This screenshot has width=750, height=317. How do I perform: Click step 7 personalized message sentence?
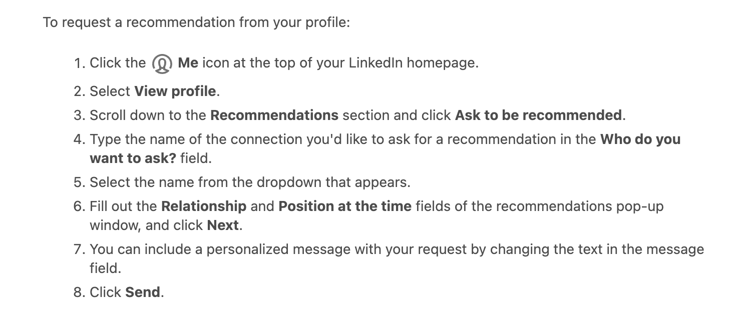click(397, 258)
